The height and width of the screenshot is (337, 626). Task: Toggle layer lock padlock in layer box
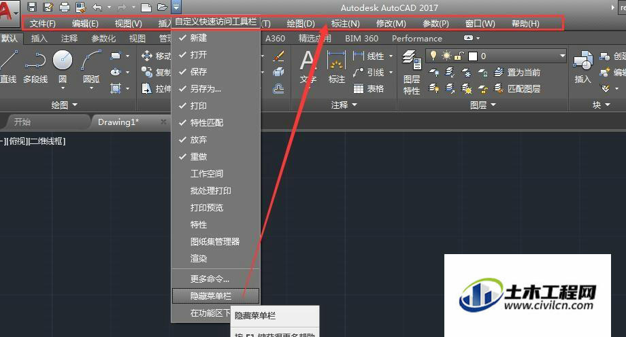click(460, 56)
